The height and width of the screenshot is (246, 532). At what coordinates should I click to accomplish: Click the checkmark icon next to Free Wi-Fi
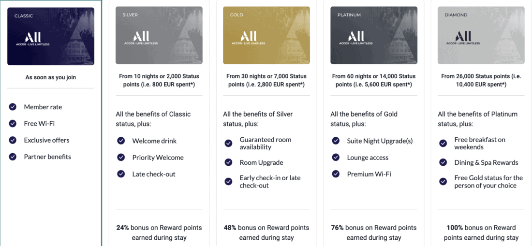[13, 123]
